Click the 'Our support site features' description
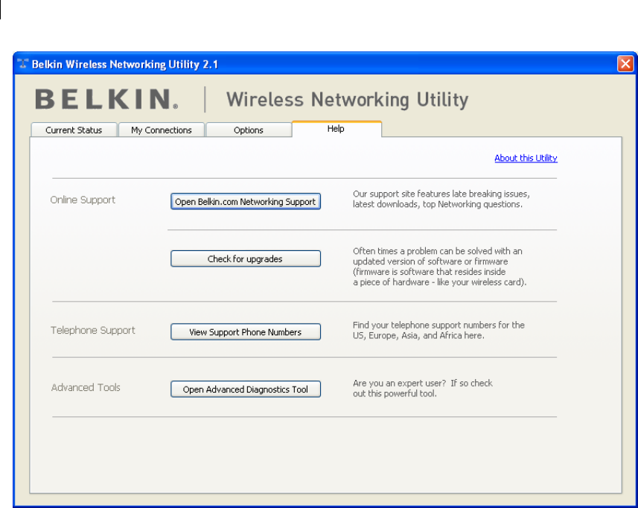 [x=441, y=199]
